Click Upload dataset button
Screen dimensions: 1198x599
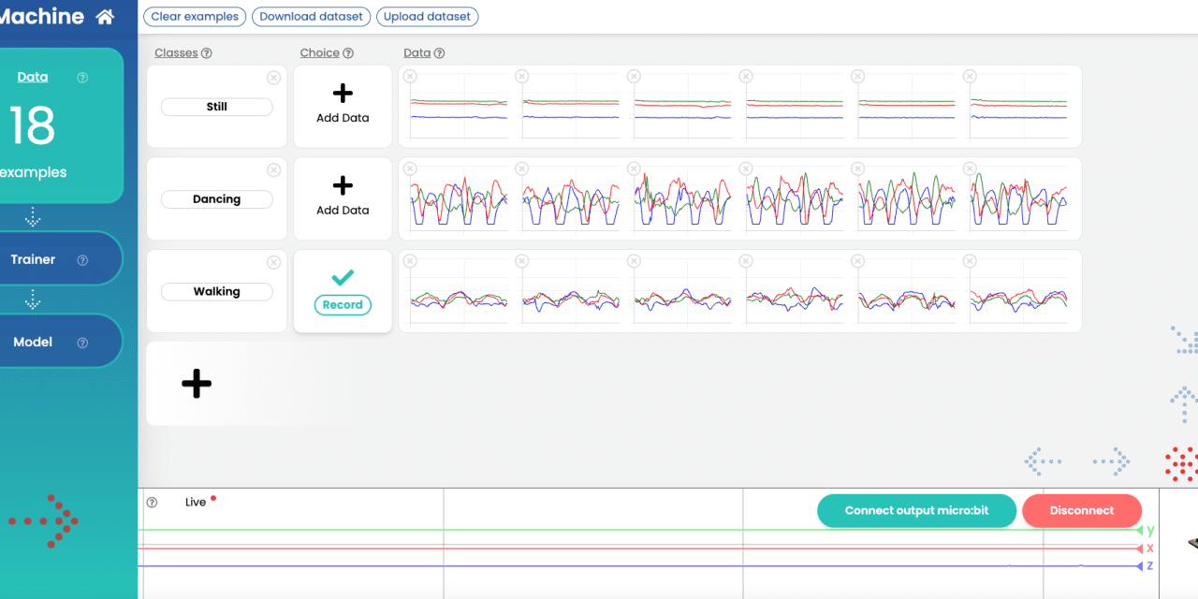428,17
